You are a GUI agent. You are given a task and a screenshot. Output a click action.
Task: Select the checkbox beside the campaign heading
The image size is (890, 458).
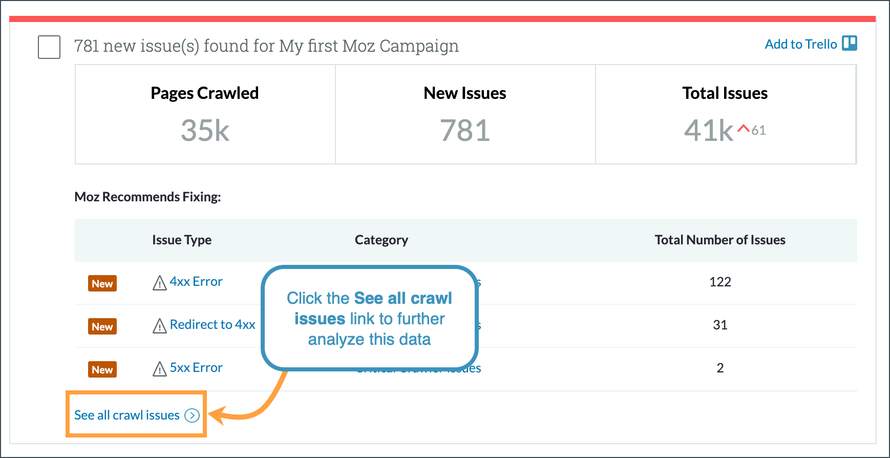(x=49, y=47)
